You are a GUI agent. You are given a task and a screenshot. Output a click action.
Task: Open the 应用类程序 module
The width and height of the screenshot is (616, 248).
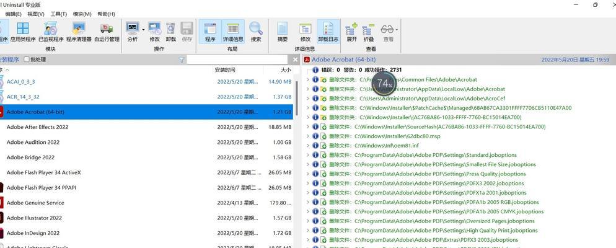click(x=23, y=32)
